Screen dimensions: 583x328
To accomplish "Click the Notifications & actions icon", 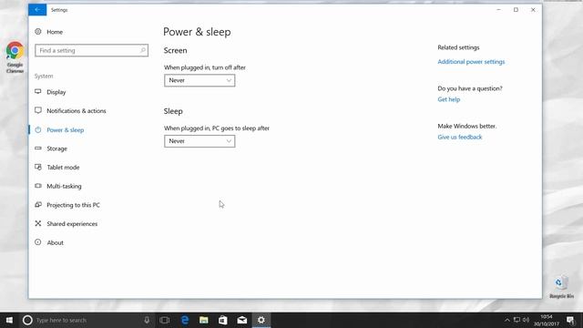I will (38, 110).
